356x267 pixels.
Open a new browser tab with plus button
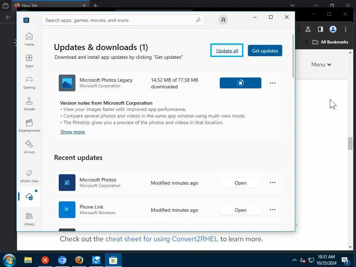tap(95, 6)
